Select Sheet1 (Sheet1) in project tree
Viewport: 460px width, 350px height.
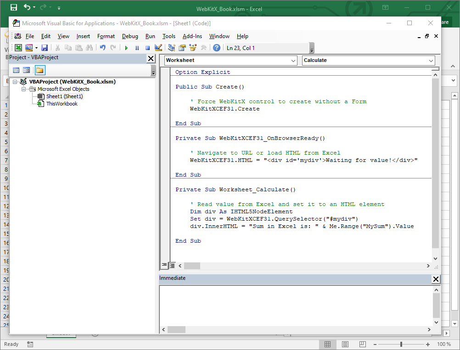[x=65, y=96]
